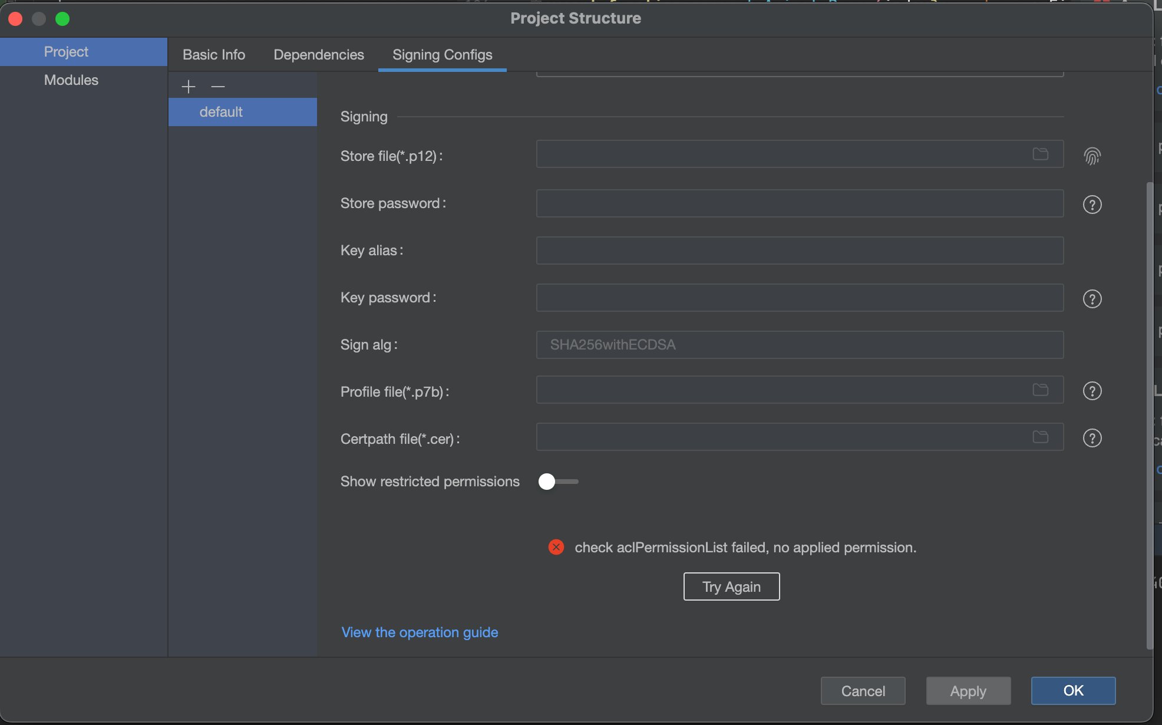This screenshot has height=725, width=1162.
Task: Browse for Store file using folder icon
Action: 1041,154
